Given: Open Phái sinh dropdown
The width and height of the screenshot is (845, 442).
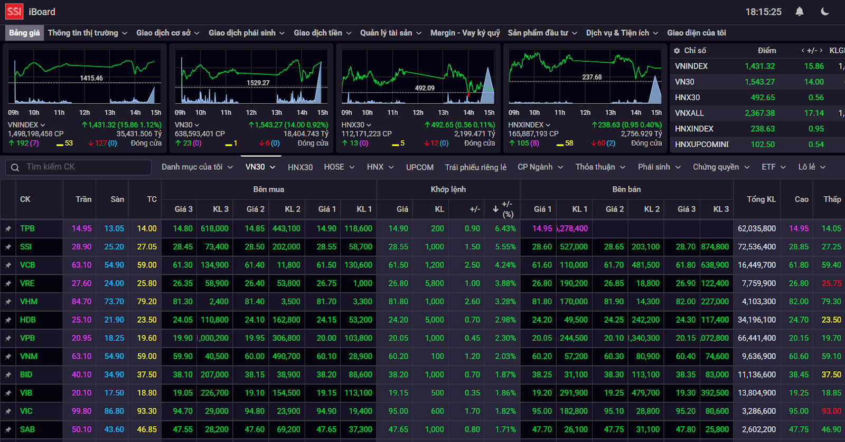Looking at the screenshot, I should pyautogui.click(x=659, y=167).
